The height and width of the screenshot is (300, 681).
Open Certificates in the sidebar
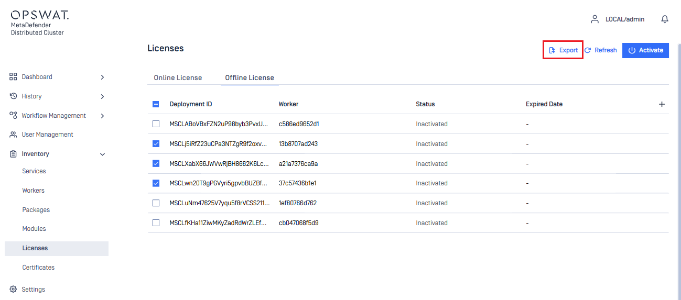pos(38,268)
